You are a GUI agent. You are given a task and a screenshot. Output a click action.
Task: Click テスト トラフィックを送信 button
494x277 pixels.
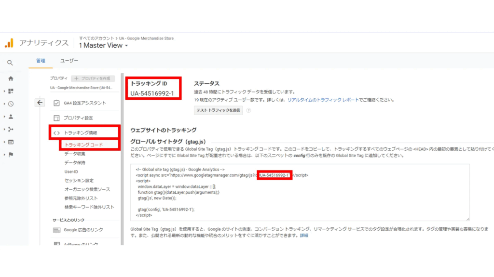(219, 110)
